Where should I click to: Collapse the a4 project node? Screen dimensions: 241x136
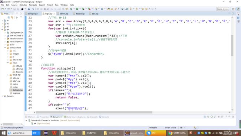click(x=2, y=29)
